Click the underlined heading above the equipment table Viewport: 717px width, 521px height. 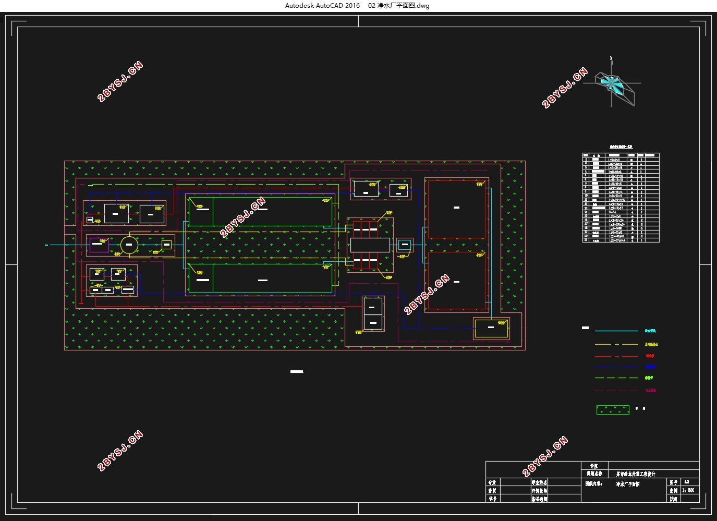(621, 147)
